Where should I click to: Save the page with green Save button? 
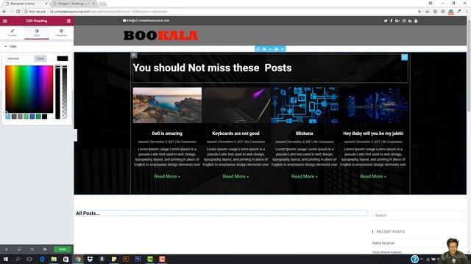click(x=62, y=249)
